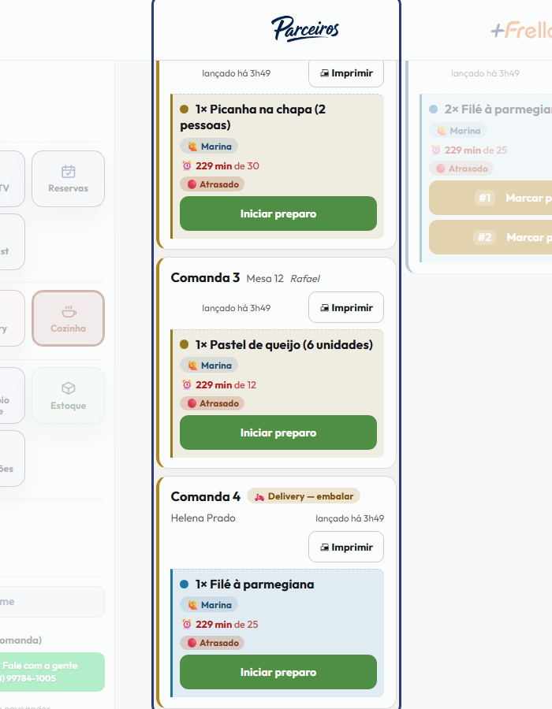The width and height of the screenshot is (552, 709).
Task: Click 'lançado há 3h49' in Comanda 3
Action: coord(237,308)
